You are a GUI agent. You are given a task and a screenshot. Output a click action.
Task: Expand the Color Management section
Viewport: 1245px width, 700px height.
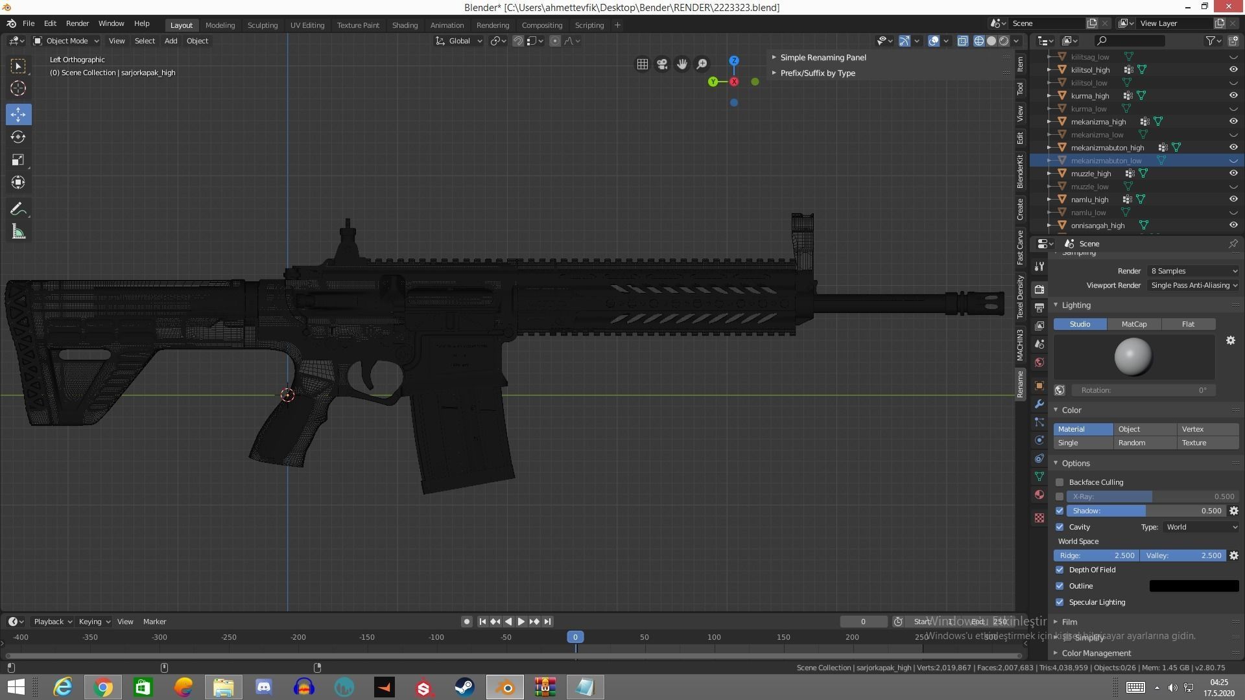coord(1096,653)
